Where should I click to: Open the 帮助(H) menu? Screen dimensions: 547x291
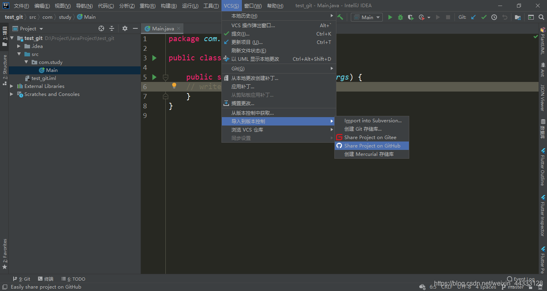(275, 6)
